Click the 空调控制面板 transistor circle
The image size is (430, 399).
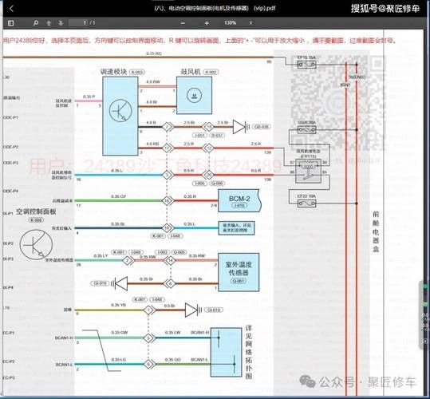[36, 245]
